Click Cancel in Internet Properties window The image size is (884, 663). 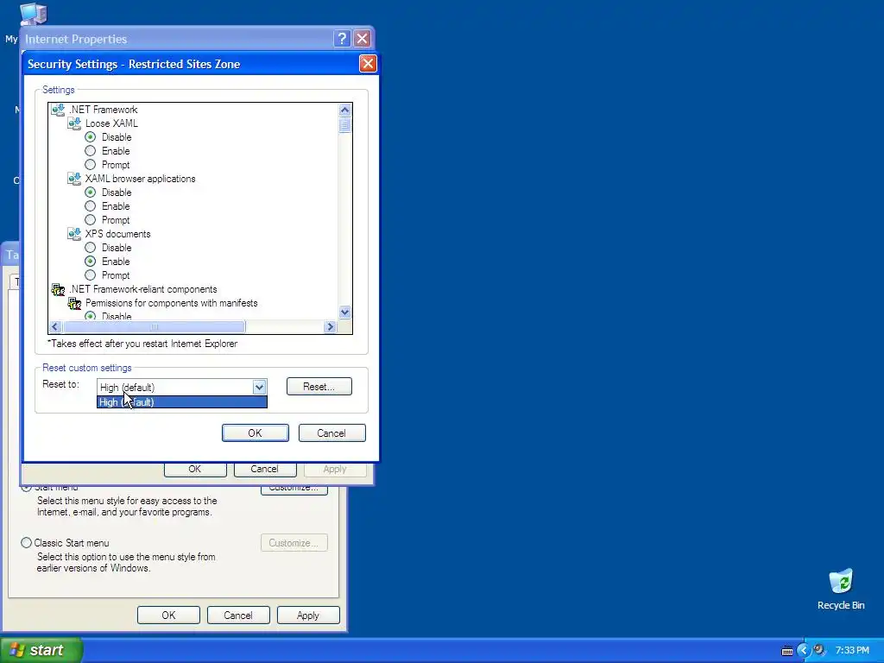[265, 470]
